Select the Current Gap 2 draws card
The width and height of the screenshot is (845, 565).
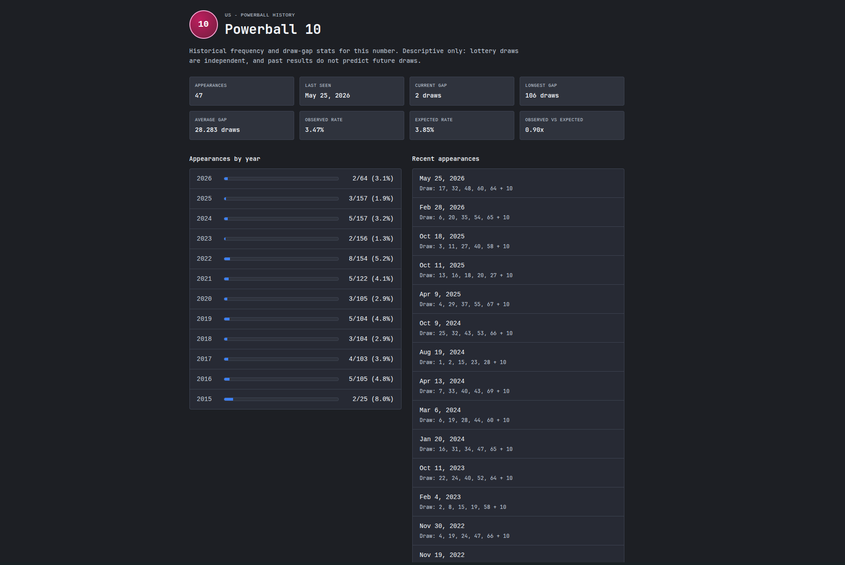pyautogui.click(x=462, y=91)
